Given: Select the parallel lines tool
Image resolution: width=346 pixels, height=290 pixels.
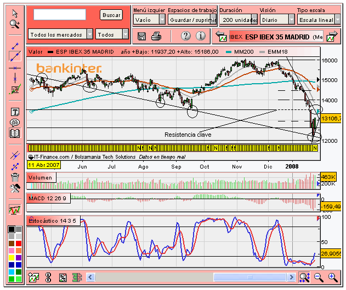Looking at the screenshot, I should [x=15, y=156].
